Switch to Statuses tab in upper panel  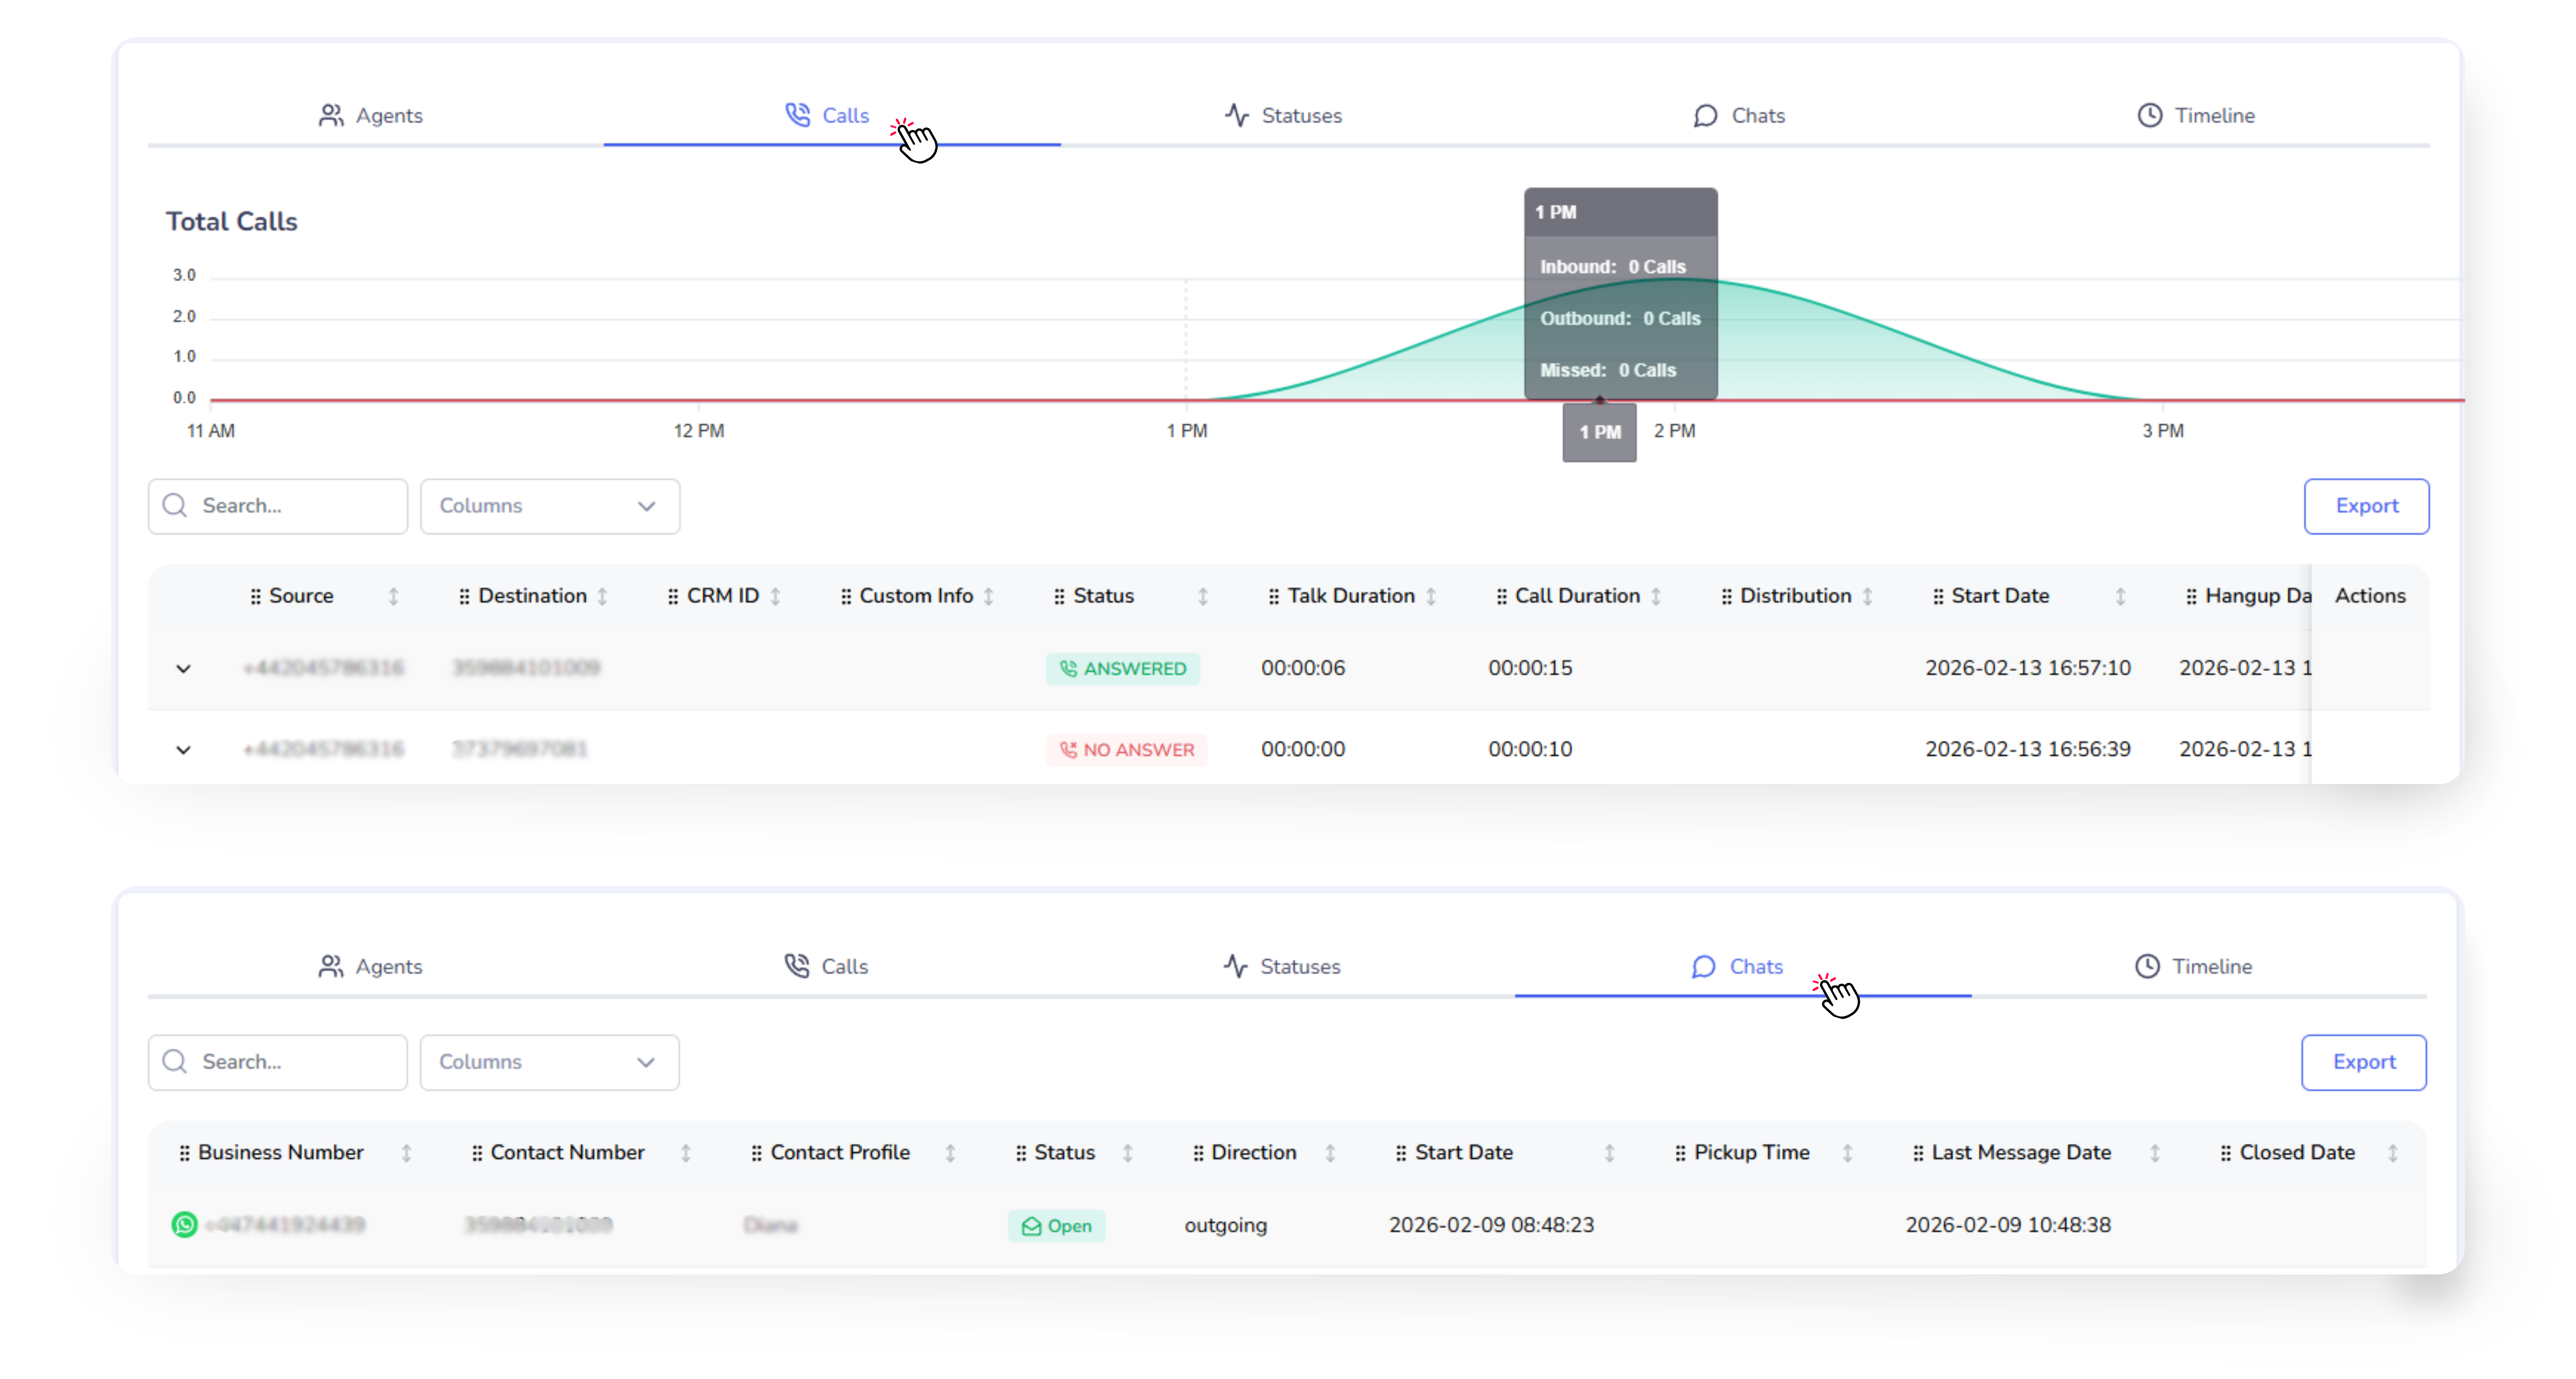(1283, 116)
